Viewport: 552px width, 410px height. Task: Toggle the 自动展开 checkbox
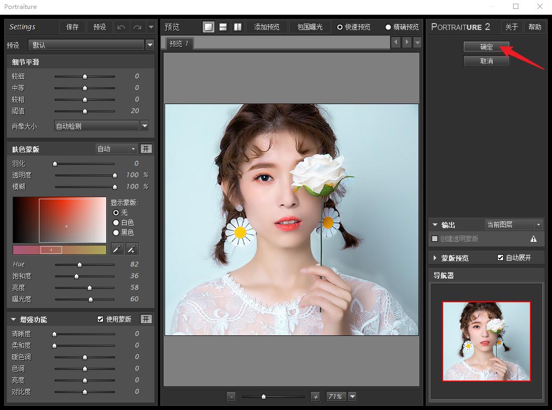pos(500,258)
